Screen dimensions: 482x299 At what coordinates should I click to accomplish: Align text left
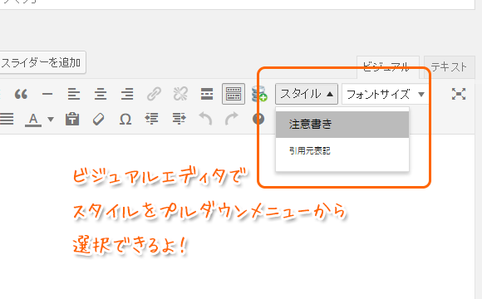tap(74, 94)
